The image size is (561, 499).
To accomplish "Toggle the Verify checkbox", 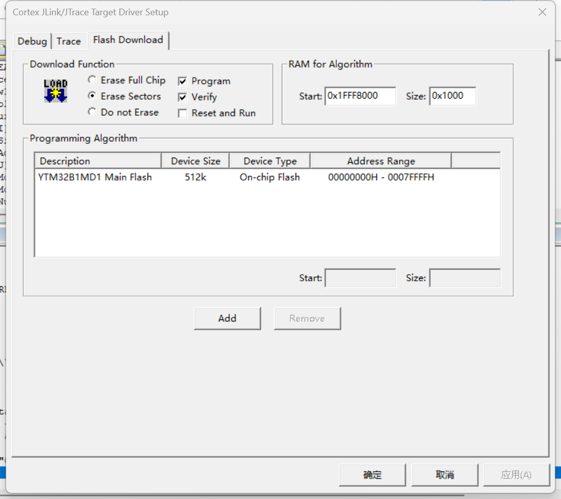I will tap(183, 97).
